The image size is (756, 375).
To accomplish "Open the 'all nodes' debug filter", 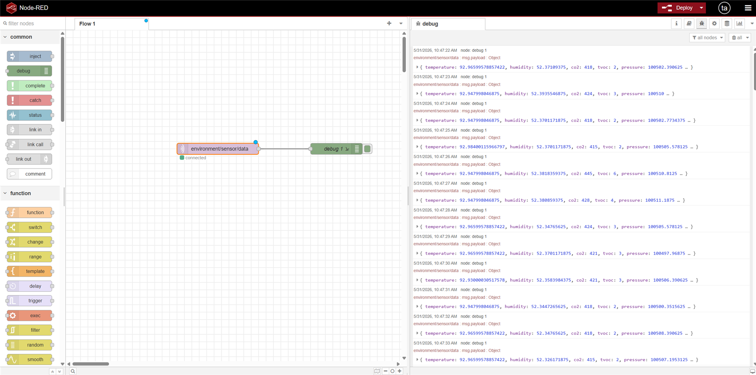I will point(707,38).
